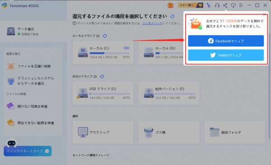Choose the デスクトップ location
Image resolution: width=271 pixels, height=165 pixels.
point(103,132)
